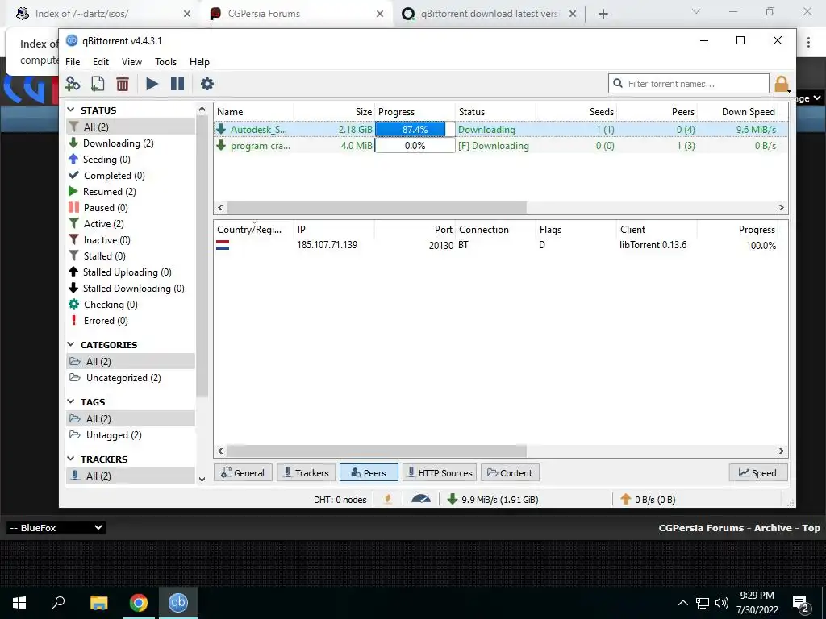Open taskbar search magnifier
The width and height of the screenshot is (826, 619).
coord(58,603)
